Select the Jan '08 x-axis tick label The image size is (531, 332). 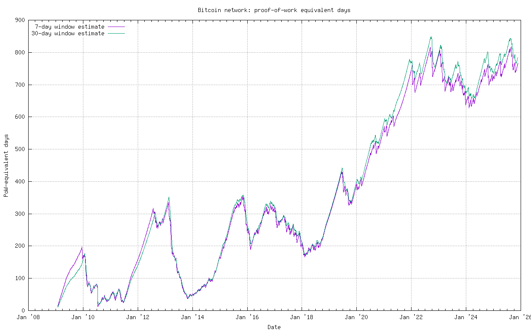pyautogui.click(x=28, y=317)
